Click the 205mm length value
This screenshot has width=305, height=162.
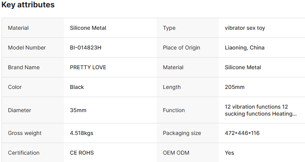coord(235,87)
